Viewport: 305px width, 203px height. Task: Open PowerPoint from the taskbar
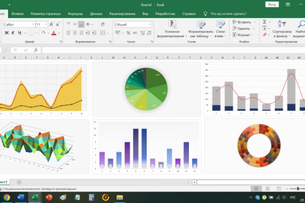pyautogui.click(x=49, y=198)
